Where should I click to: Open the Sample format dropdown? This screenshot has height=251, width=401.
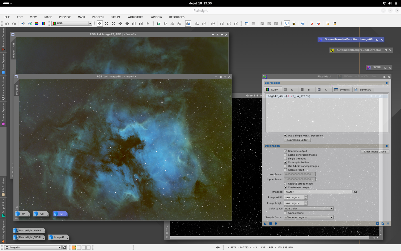coord(309,217)
